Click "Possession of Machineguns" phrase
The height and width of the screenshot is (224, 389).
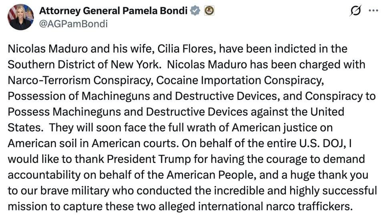(79, 96)
